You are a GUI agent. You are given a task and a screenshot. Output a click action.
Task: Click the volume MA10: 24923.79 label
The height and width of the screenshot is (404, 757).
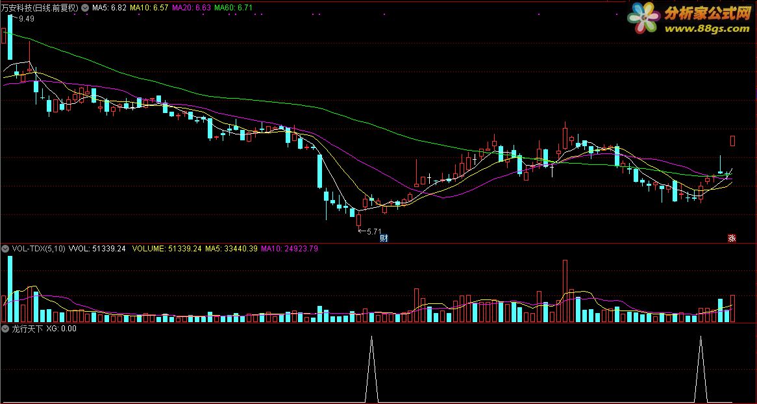(289, 249)
